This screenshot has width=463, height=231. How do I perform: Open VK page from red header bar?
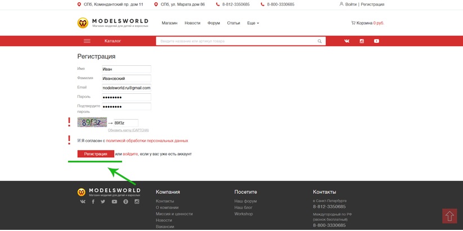pyautogui.click(x=347, y=41)
